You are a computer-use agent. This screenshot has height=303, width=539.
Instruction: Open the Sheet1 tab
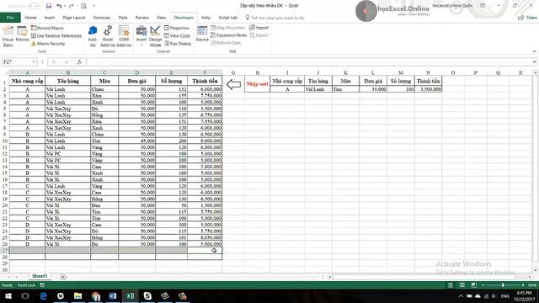[x=40, y=276]
